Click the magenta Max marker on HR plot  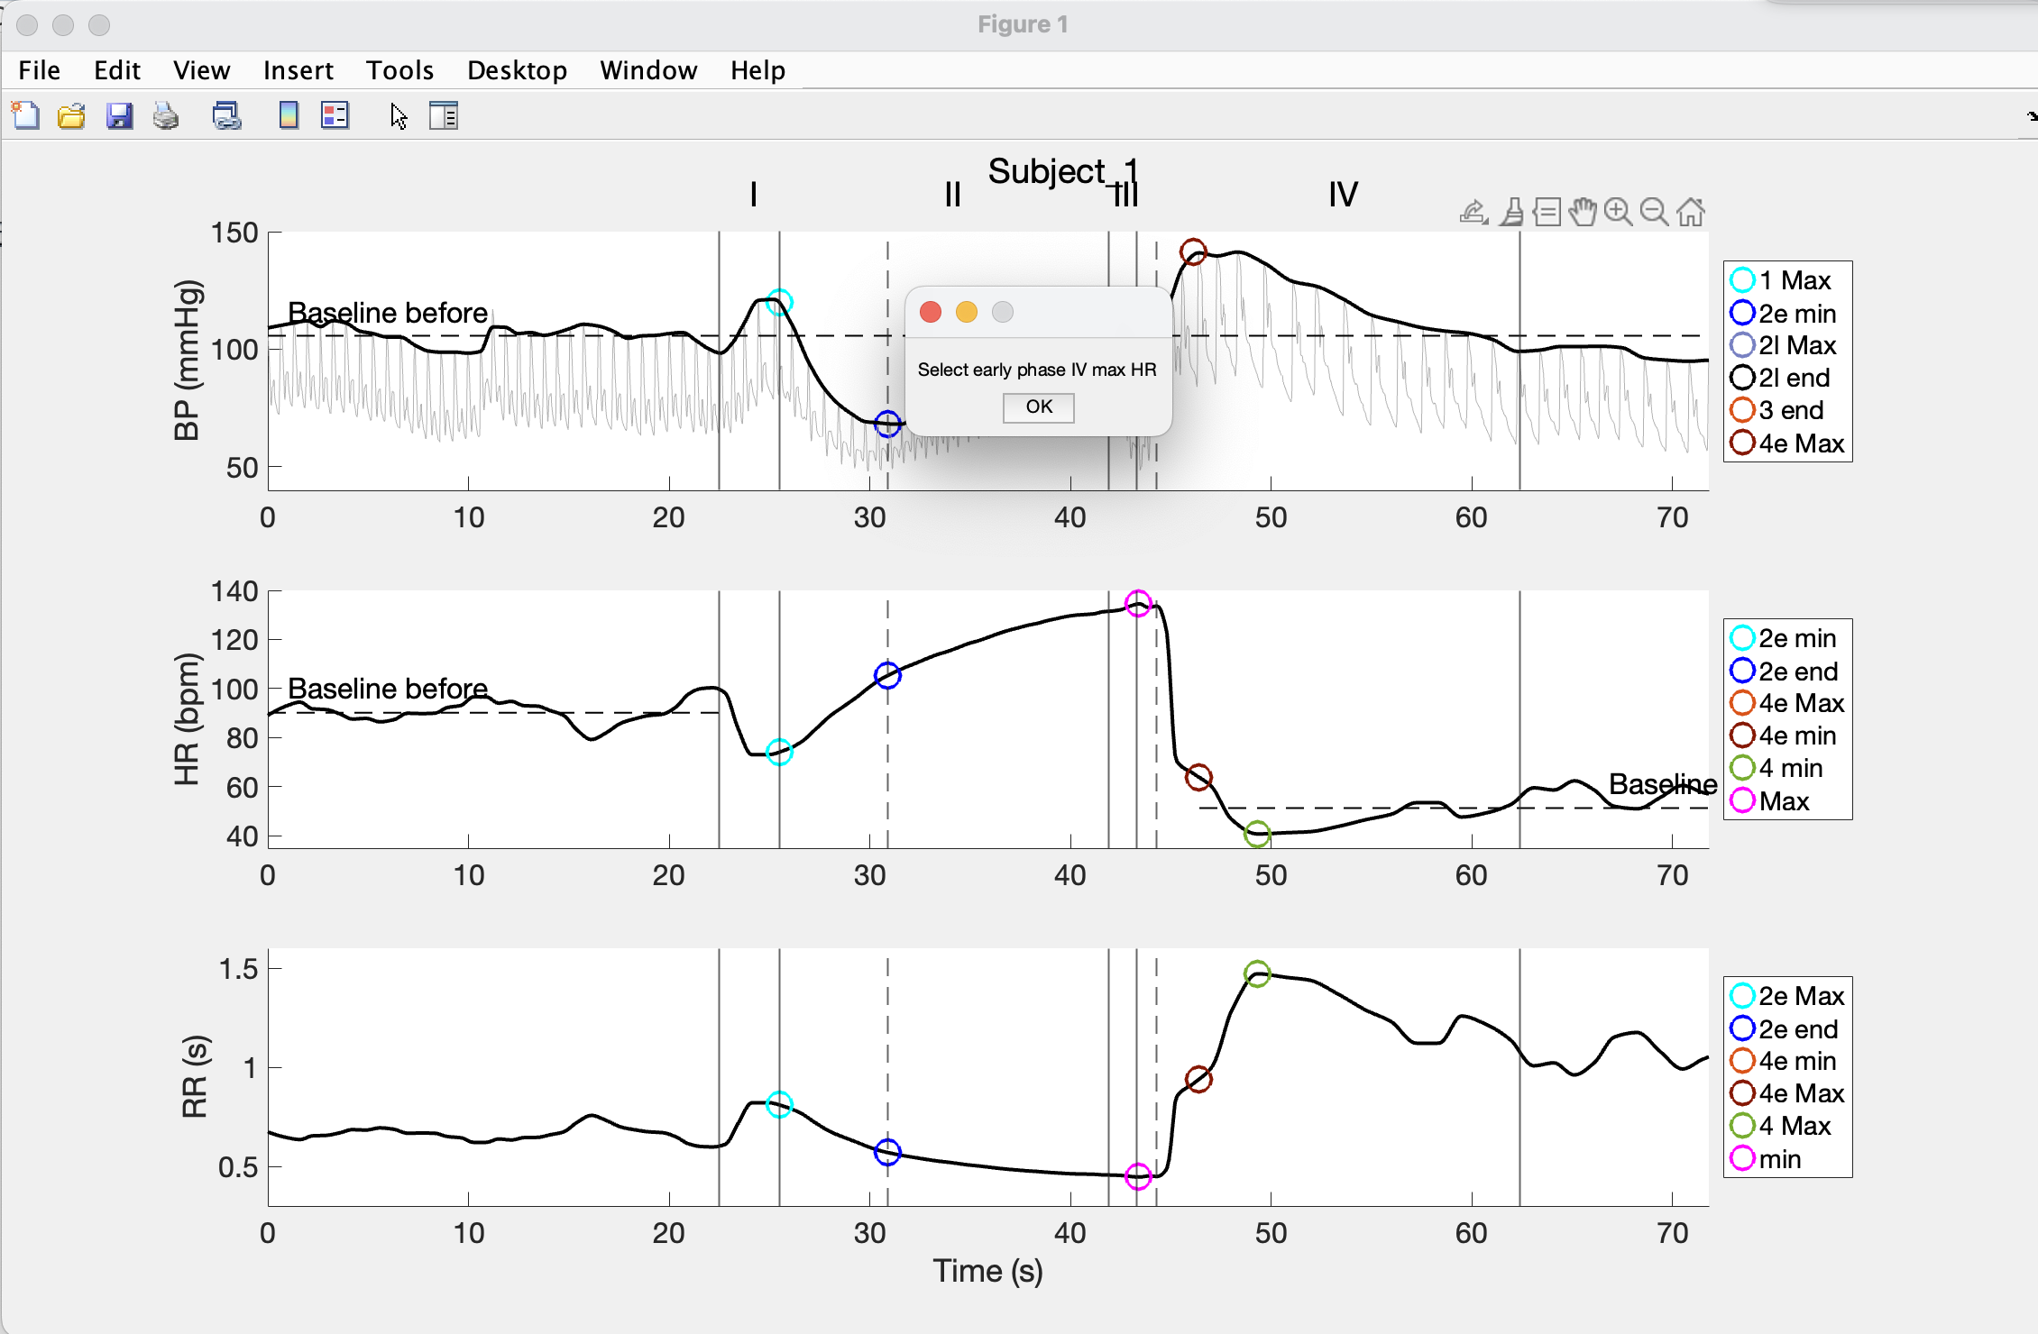(x=1138, y=603)
